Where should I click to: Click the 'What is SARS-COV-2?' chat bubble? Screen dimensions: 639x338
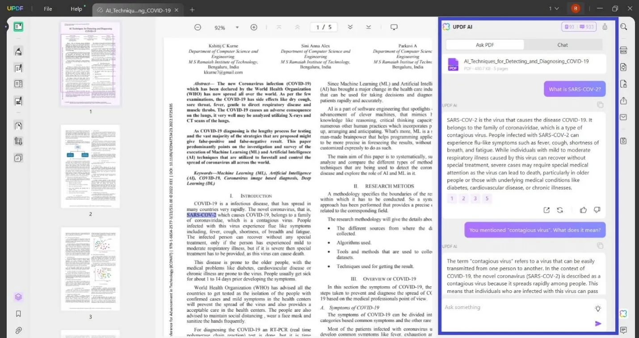click(x=575, y=89)
